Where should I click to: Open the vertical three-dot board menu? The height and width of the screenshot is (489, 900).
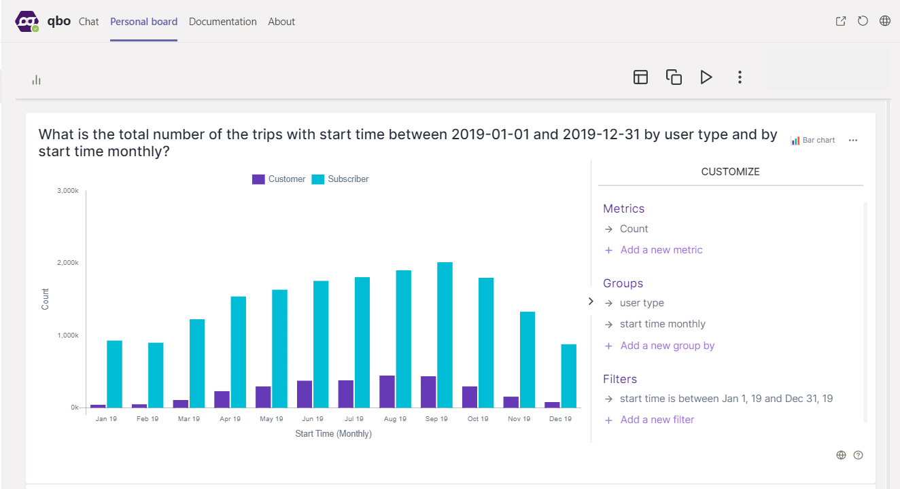pos(740,77)
